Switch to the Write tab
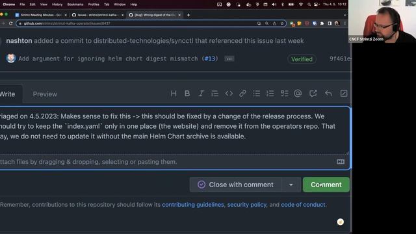 click(x=8, y=94)
